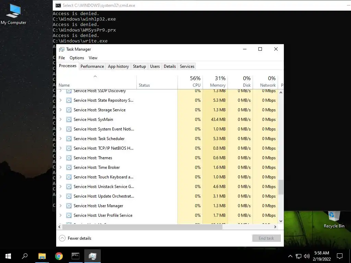Expand Service Host: State Repository row
The height and width of the screenshot is (263, 351).
pyautogui.click(x=60, y=100)
